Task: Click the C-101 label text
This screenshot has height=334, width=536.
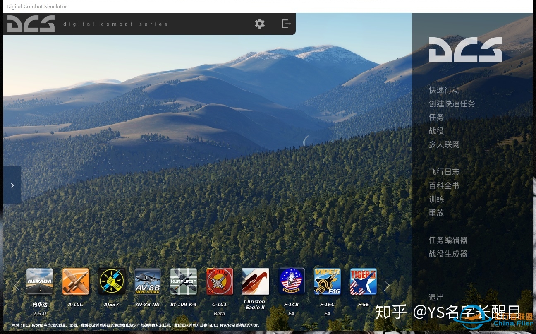Action: (x=219, y=305)
